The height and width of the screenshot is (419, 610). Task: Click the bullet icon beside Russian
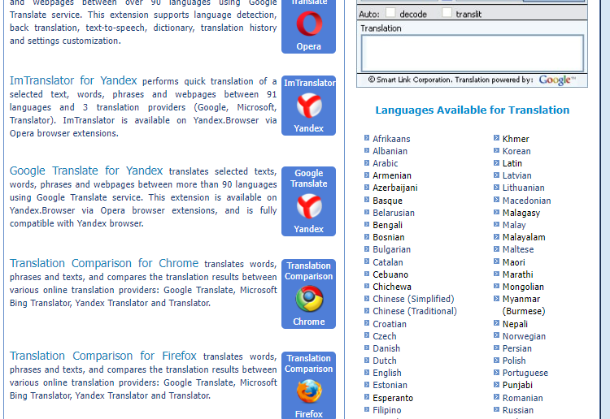pos(496,409)
